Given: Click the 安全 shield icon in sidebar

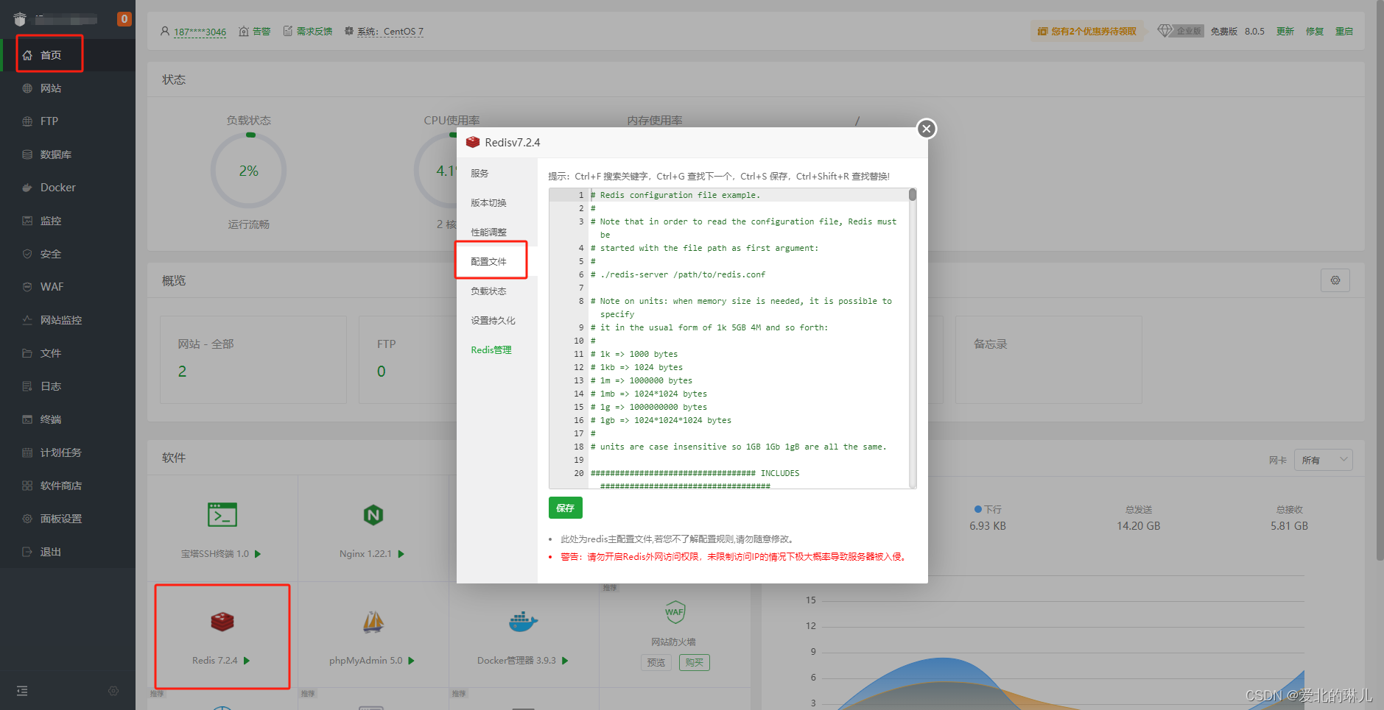Looking at the screenshot, I should point(27,254).
